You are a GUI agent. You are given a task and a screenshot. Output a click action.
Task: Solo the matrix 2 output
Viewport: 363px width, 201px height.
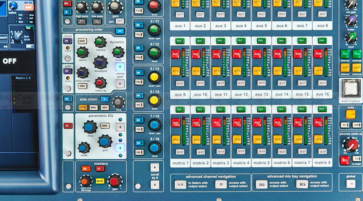click(196, 139)
